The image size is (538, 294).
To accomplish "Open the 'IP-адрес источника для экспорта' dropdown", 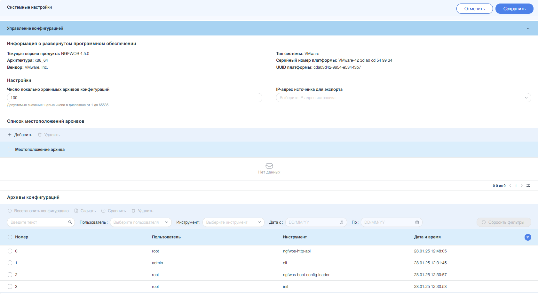I will [403, 98].
